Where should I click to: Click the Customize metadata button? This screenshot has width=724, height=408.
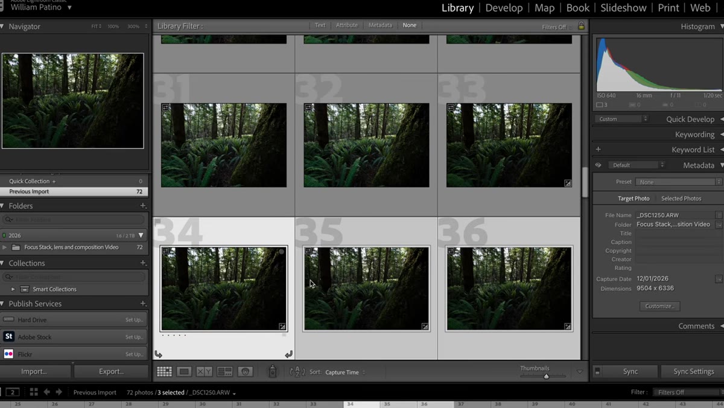click(659, 306)
